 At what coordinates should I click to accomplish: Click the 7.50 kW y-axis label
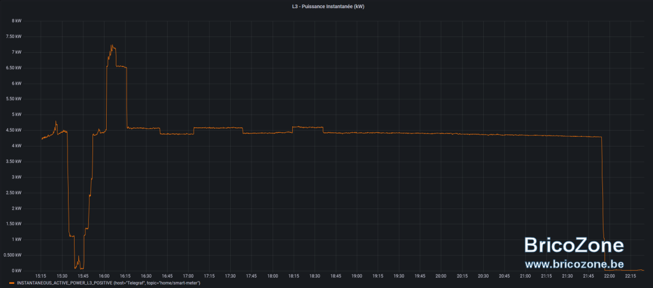point(14,36)
